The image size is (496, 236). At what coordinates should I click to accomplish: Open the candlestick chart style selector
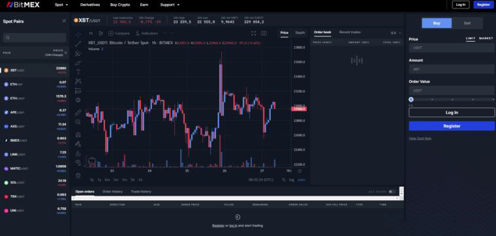(x=101, y=33)
